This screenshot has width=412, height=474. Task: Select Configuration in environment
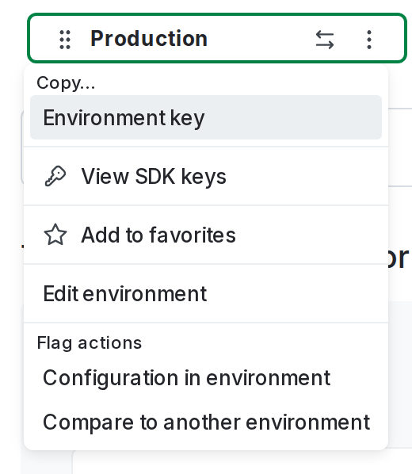click(206, 378)
